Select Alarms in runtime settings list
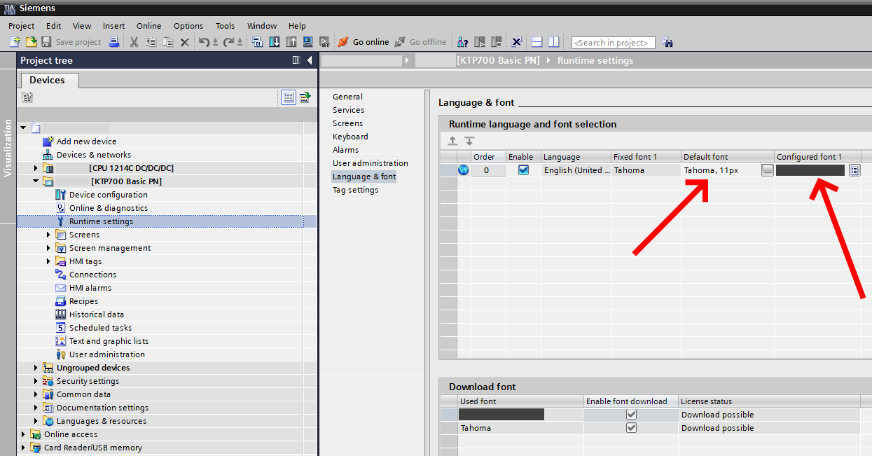 (345, 150)
